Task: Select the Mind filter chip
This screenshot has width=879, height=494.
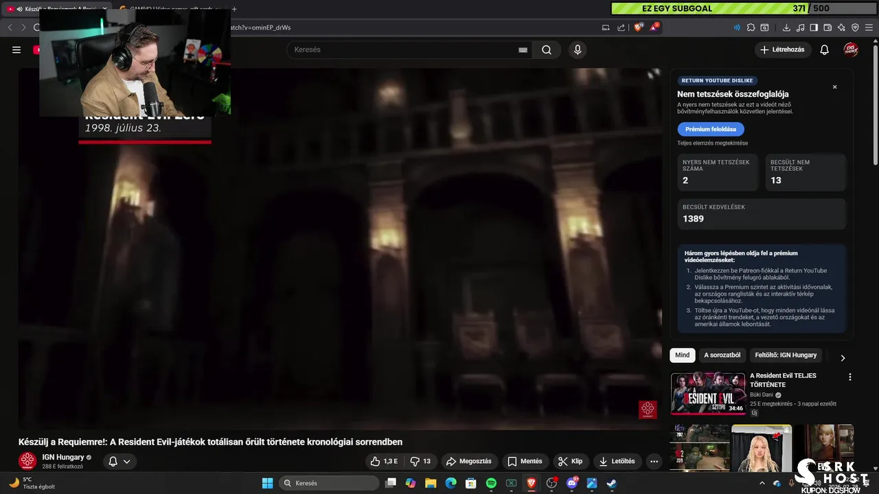Action: point(682,355)
